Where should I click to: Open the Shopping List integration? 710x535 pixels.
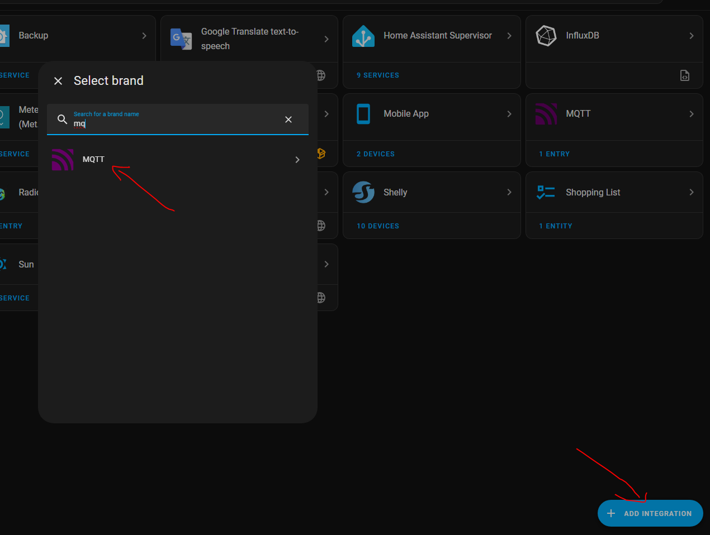(593, 192)
